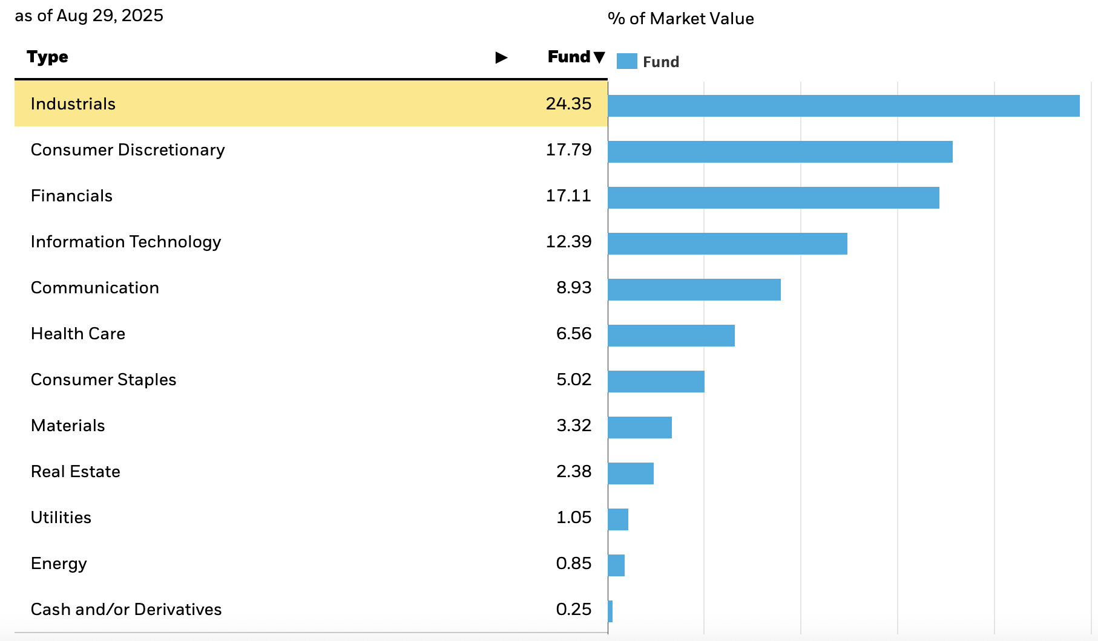Click the blue Fund legend swatch
This screenshot has height=641, width=1098.
626,62
